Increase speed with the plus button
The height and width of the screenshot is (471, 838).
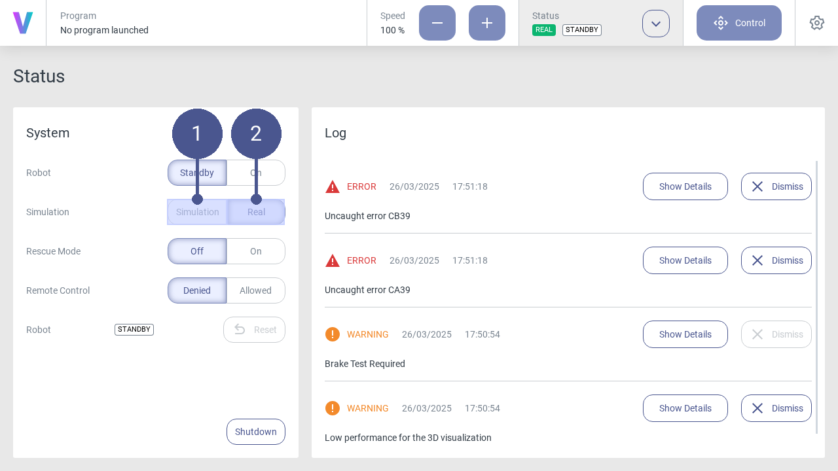487,23
